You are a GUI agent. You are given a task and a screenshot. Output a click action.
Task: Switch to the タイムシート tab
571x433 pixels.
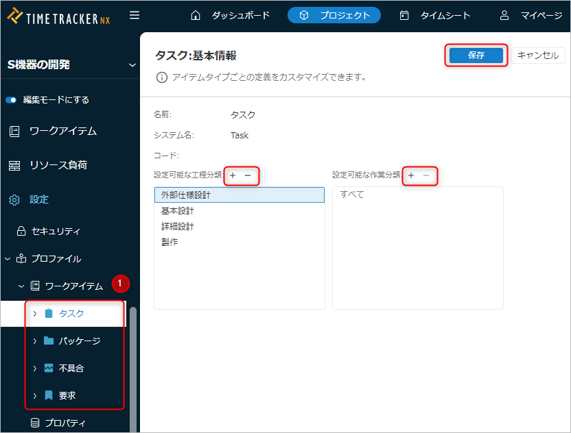[435, 15]
